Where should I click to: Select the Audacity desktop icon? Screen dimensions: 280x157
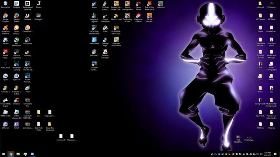(x=28, y=53)
